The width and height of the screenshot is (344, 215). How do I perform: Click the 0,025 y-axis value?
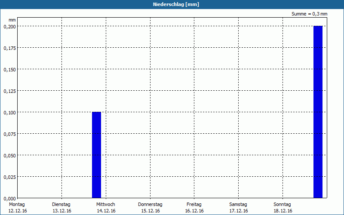coord(9,177)
